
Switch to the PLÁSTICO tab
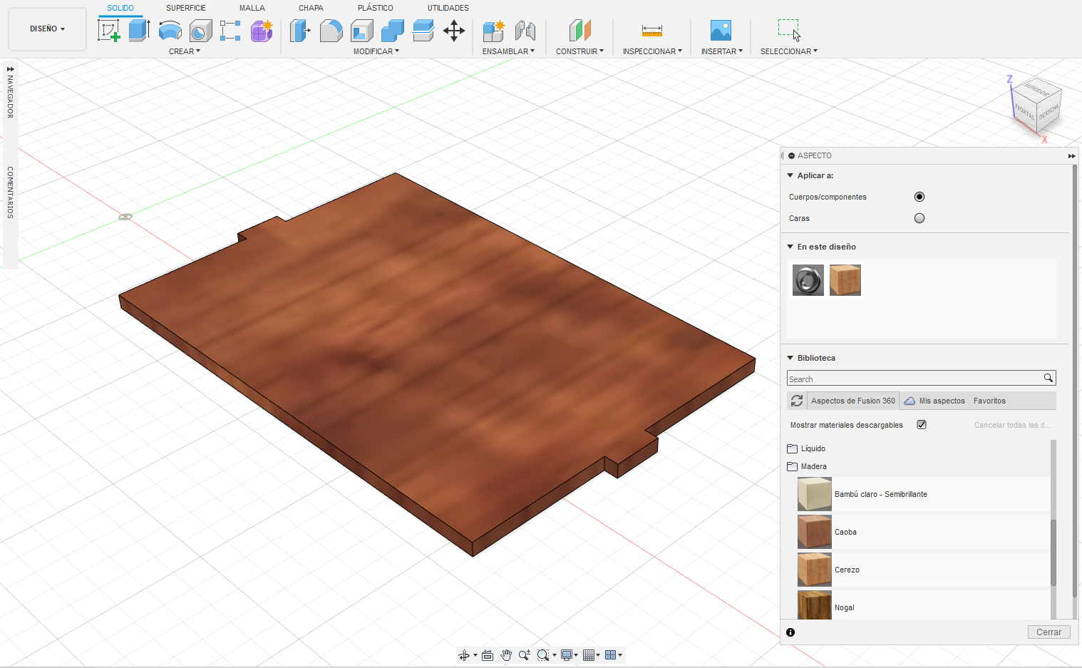[376, 8]
